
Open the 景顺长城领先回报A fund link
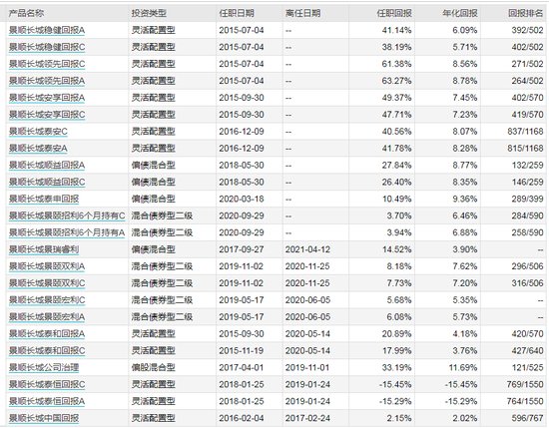[47, 81]
